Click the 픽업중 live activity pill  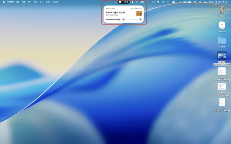coord(124,2)
